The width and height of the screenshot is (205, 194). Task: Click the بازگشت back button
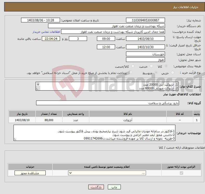click(x=96, y=187)
